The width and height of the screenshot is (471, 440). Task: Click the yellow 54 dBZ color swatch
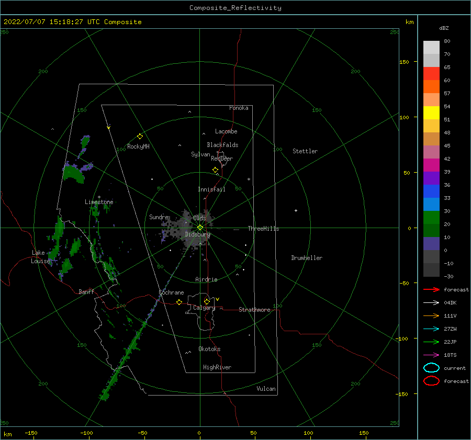[x=431, y=112]
